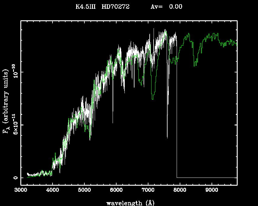Image resolution: width=258 pixels, height=206 pixels.
Task: Click the 5×10⁻¹¹ y-axis tick label
Action: [x=15, y=125]
